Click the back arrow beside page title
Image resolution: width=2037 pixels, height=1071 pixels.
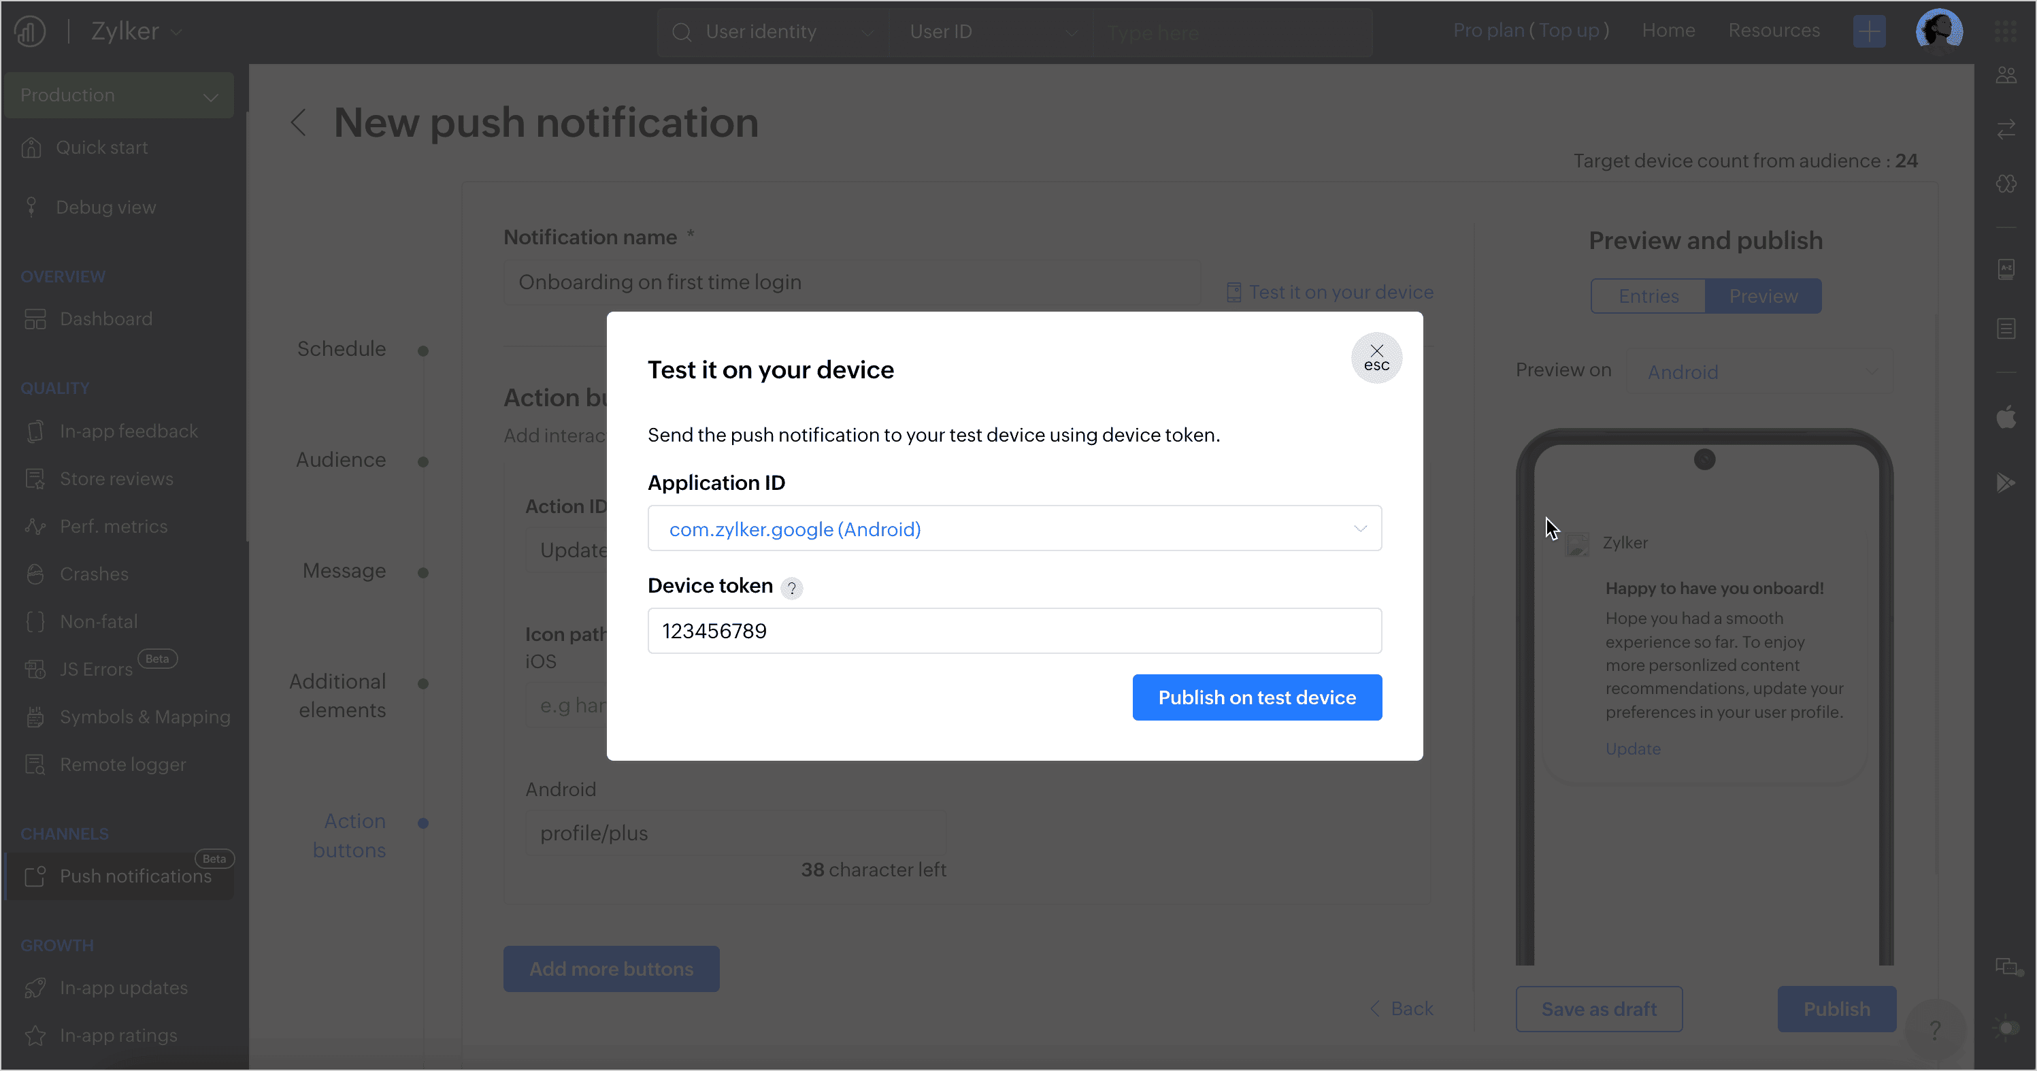(298, 122)
